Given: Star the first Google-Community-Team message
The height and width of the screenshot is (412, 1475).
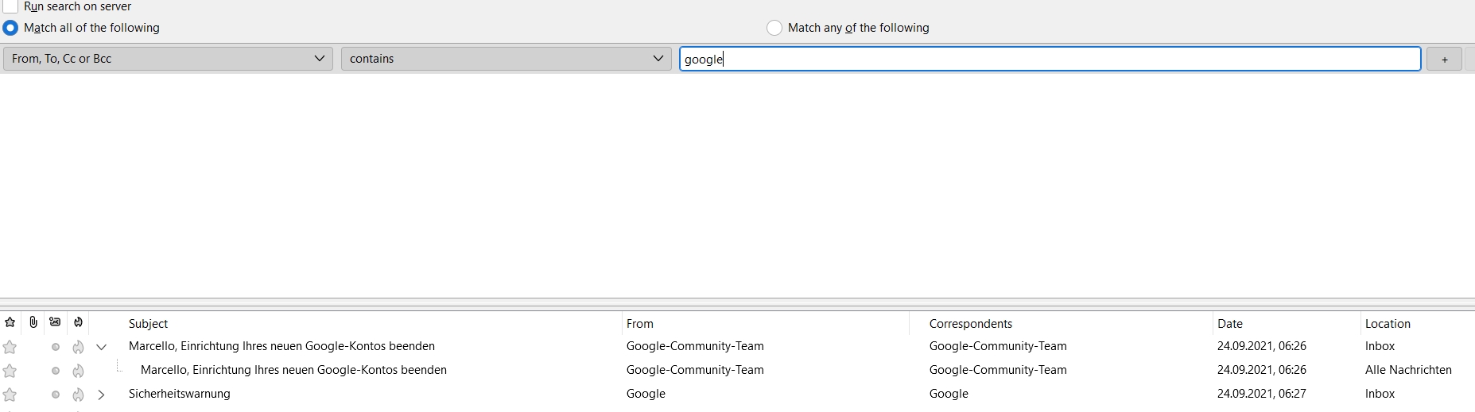Looking at the screenshot, I should [10, 347].
